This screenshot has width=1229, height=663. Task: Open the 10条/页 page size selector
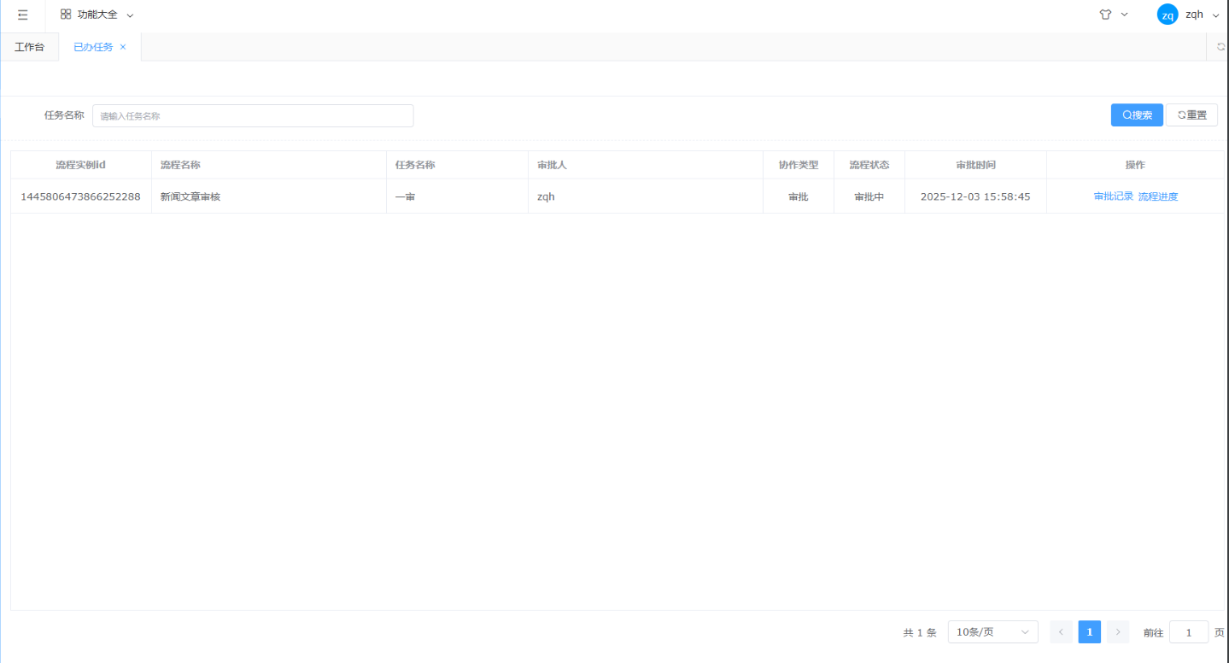992,632
